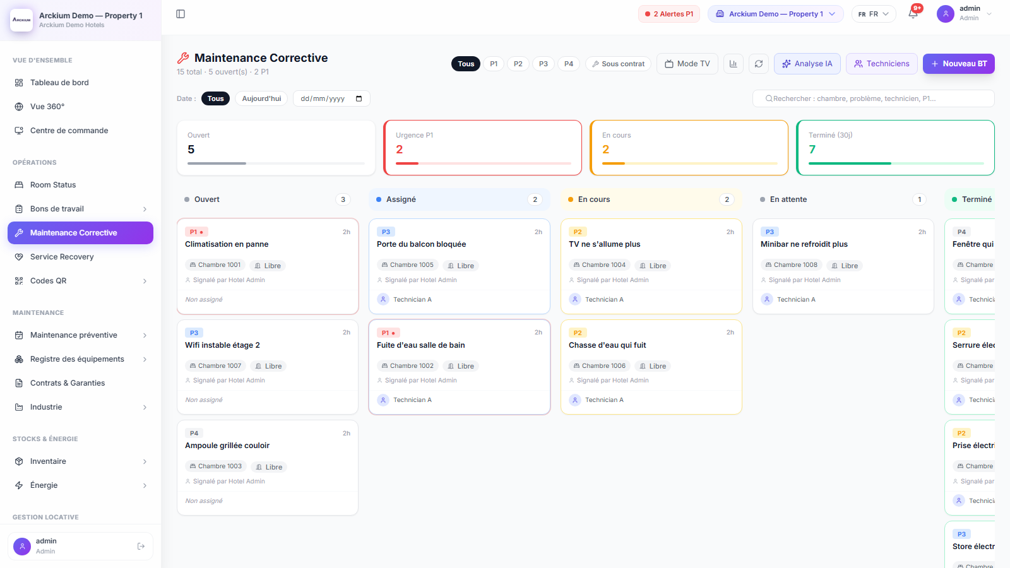Image resolution: width=1010 pixels, height=568 pixels.
Task: Open the Tableau de bord page
Action: point(80,83)
